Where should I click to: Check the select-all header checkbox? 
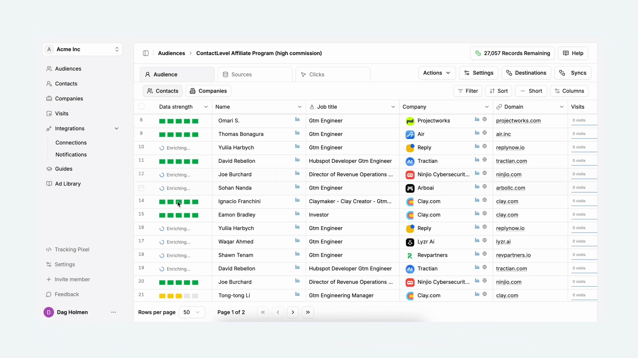[x=141, y=106]
